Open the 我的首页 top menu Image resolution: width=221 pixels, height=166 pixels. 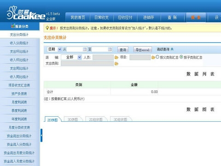coord(78,18)
